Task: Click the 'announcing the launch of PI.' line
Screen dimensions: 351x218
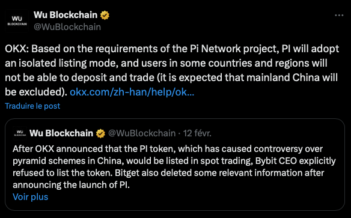Action: point(71,185)
